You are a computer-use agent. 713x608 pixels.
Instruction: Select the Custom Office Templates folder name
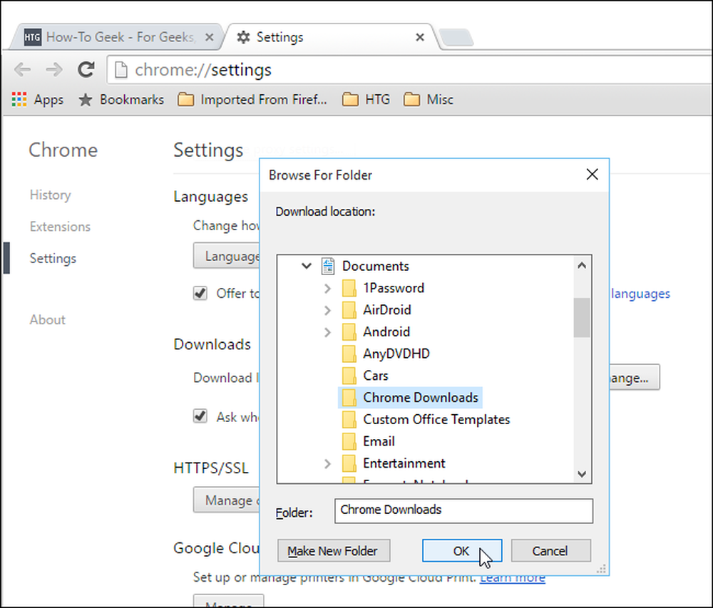[x=436, y=419]
